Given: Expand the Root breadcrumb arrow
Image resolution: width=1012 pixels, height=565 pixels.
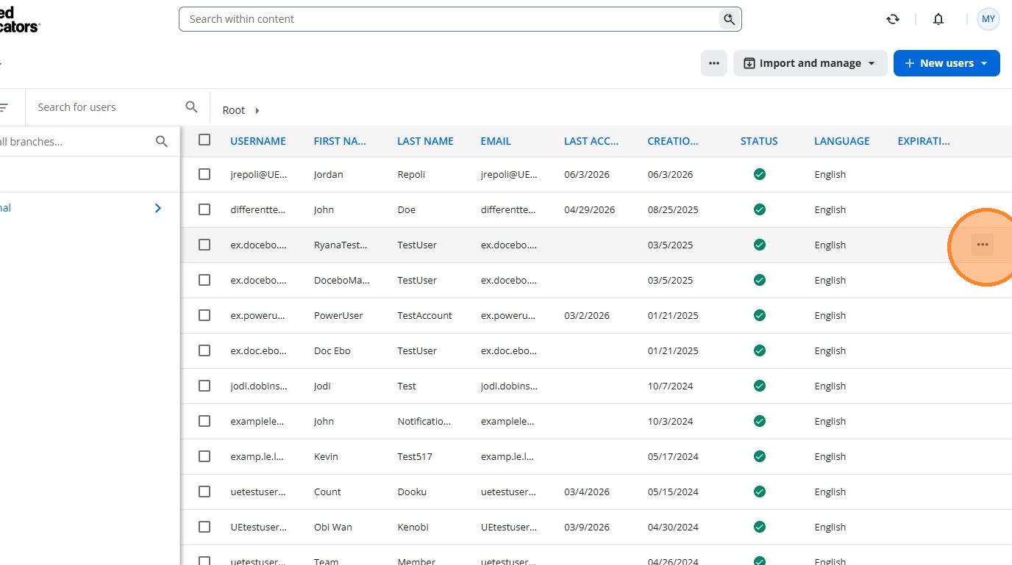Looking at the screenshot, I should 257,110.
